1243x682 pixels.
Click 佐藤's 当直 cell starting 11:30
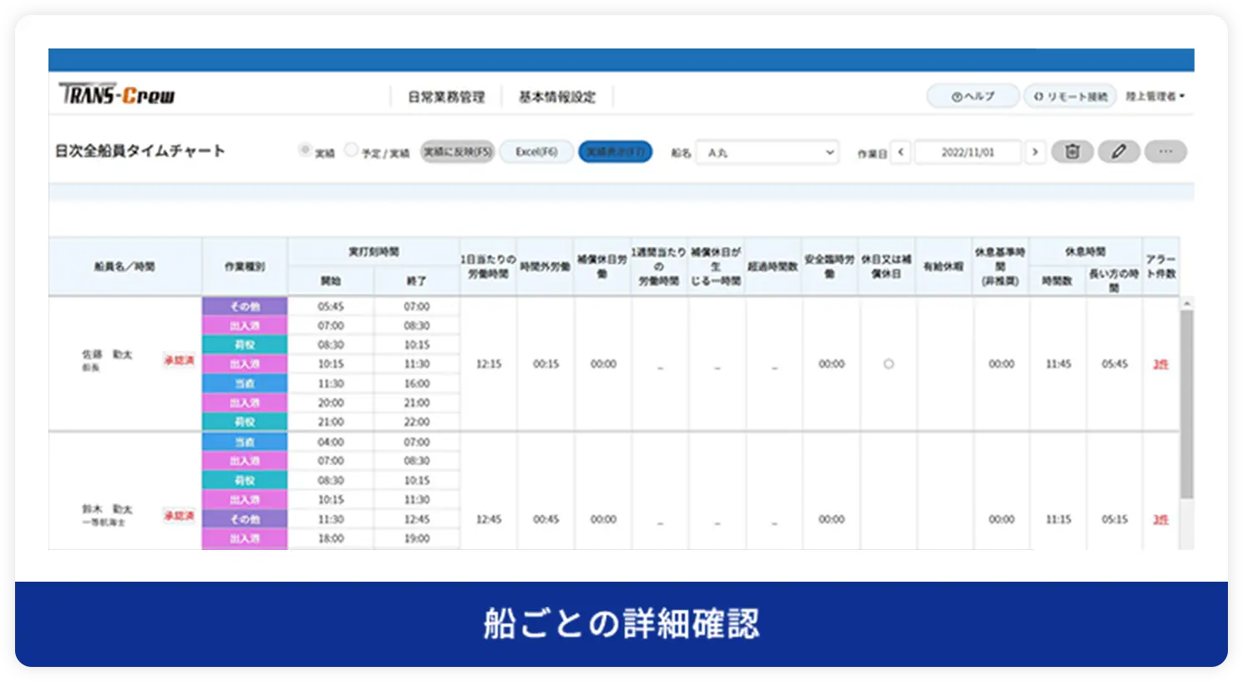pos(245,383)
